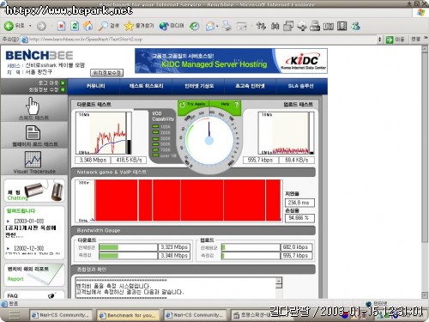429x322 pixels.
Task: Click the 69.4 KB/s upload value
Action: [296, 160]
